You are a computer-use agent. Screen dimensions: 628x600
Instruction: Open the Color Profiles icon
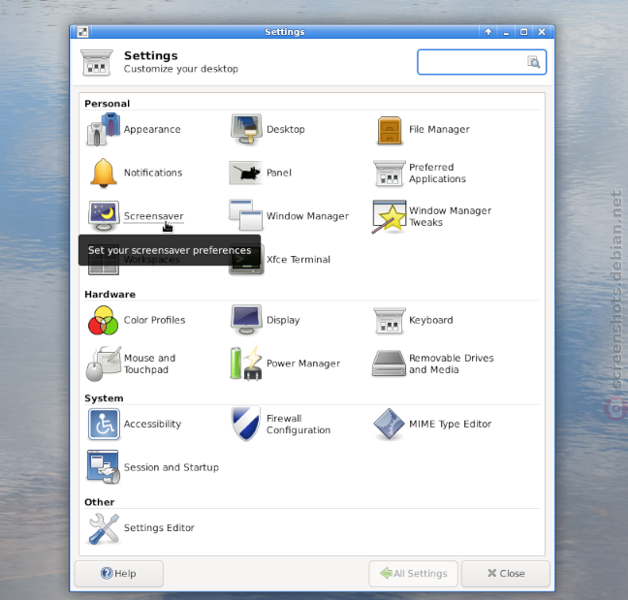(x=104, y=321)
